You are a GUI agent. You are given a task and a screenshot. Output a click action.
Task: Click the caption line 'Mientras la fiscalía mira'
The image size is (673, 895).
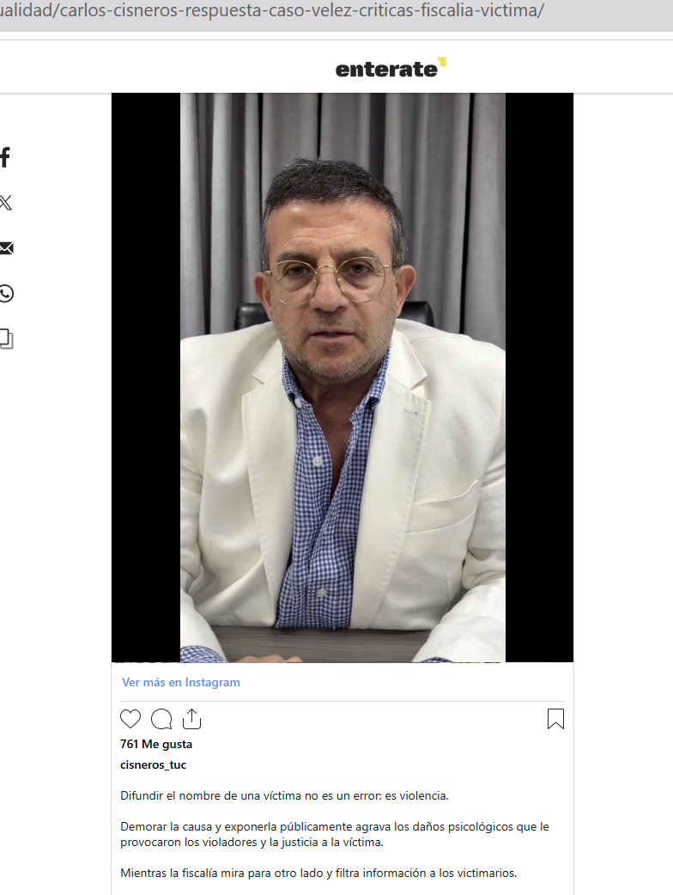(318, 873)
